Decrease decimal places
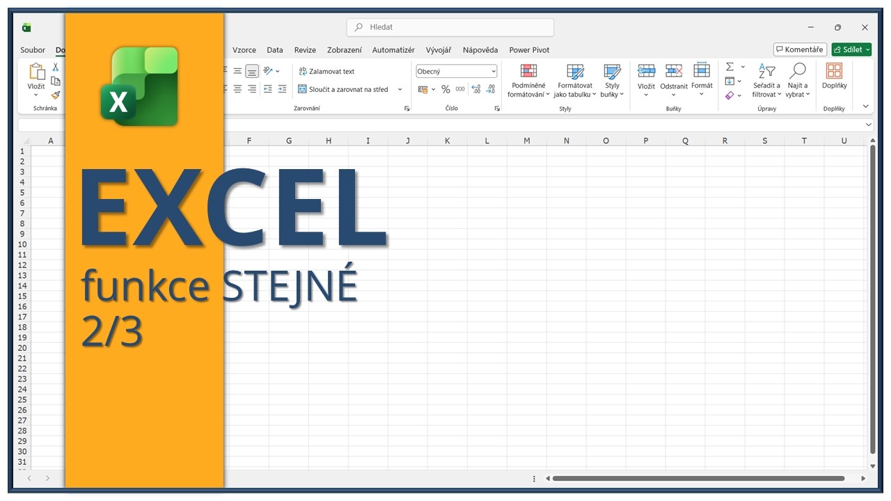The width and height of the screenshot is (891, 501). click(491, 89)
